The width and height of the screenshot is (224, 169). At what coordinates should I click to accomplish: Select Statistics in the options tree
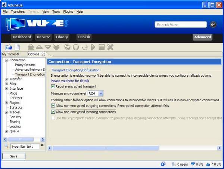point(16,107)
